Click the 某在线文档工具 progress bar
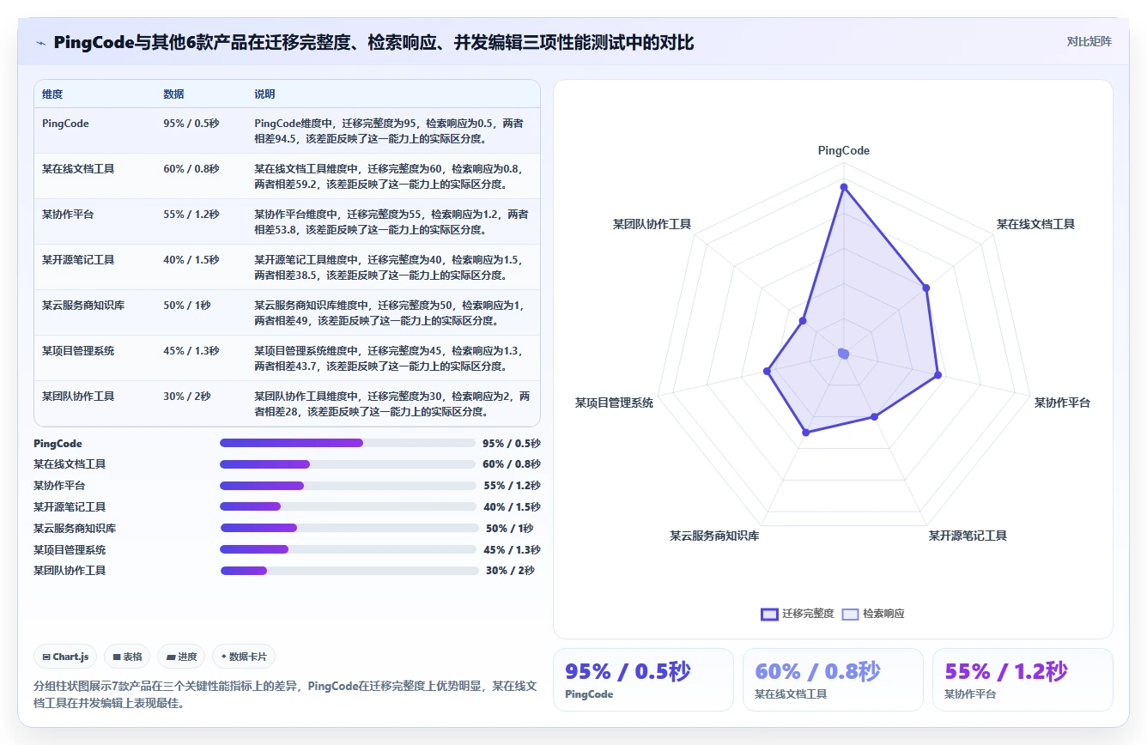The width and height of the screenshot is (1147, 745). 348,464
